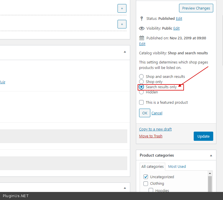Image resolution: width=223 pixels, height=200 pixels.
Task: Click the categories list scrollbar up arrow
Action: [x=210, y=173]
